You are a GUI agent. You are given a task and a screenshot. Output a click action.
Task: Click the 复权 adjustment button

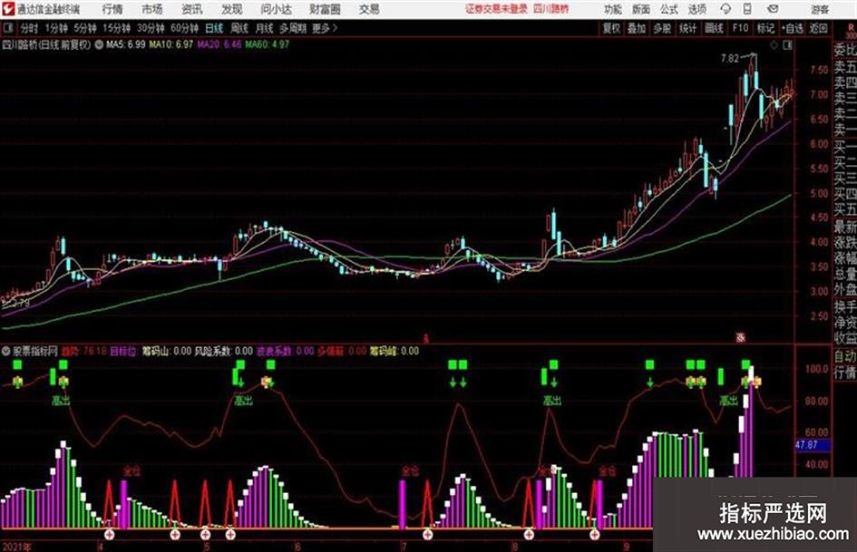(611, 28)
